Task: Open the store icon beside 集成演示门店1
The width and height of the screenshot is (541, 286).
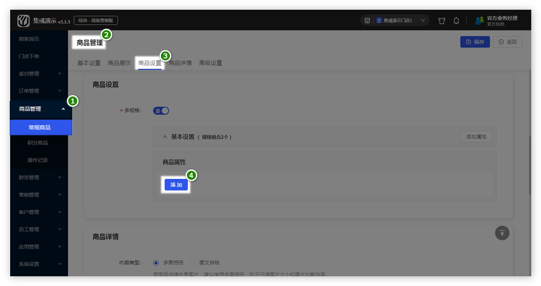Action: tap(367, 21)
